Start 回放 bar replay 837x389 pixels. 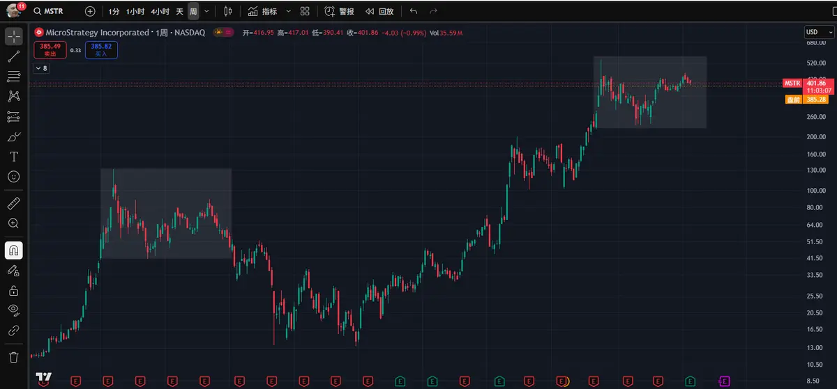[380, 11]
